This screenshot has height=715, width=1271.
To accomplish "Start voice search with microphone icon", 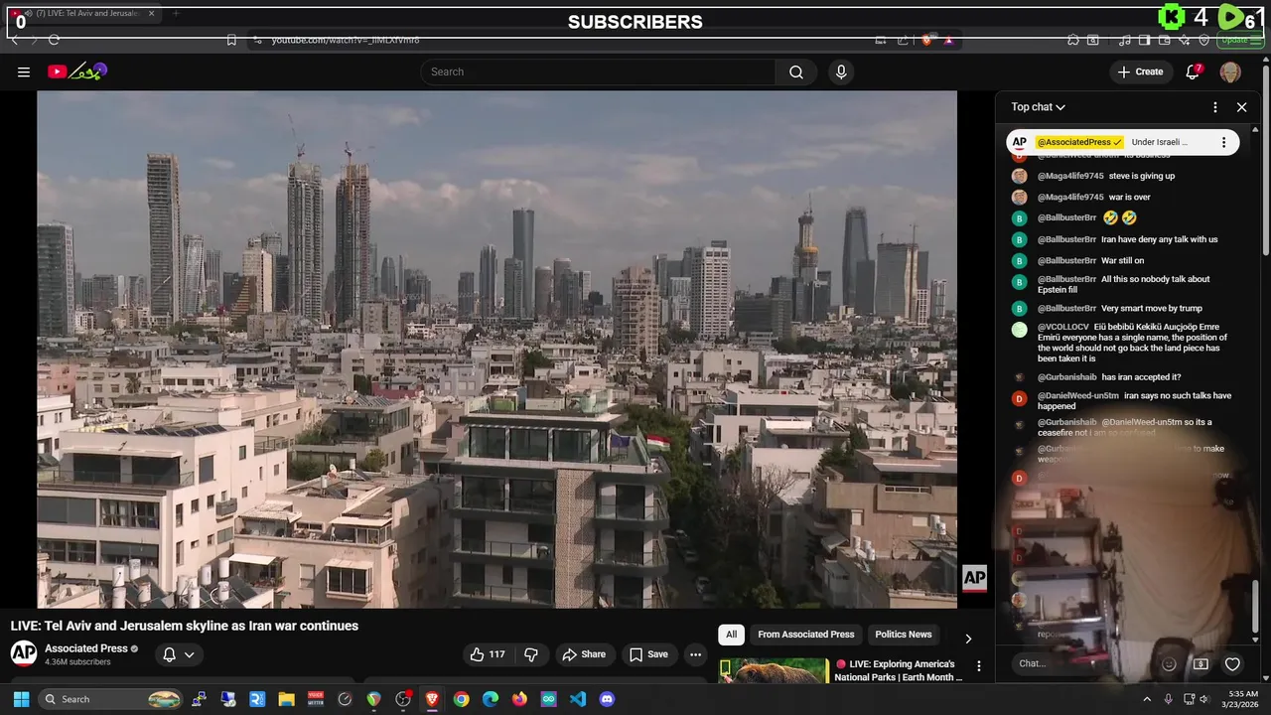I will [x=841, y=71].
